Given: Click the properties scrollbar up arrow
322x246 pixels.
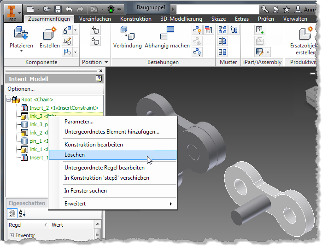Looking at the screenshot, I should (98, 224).
